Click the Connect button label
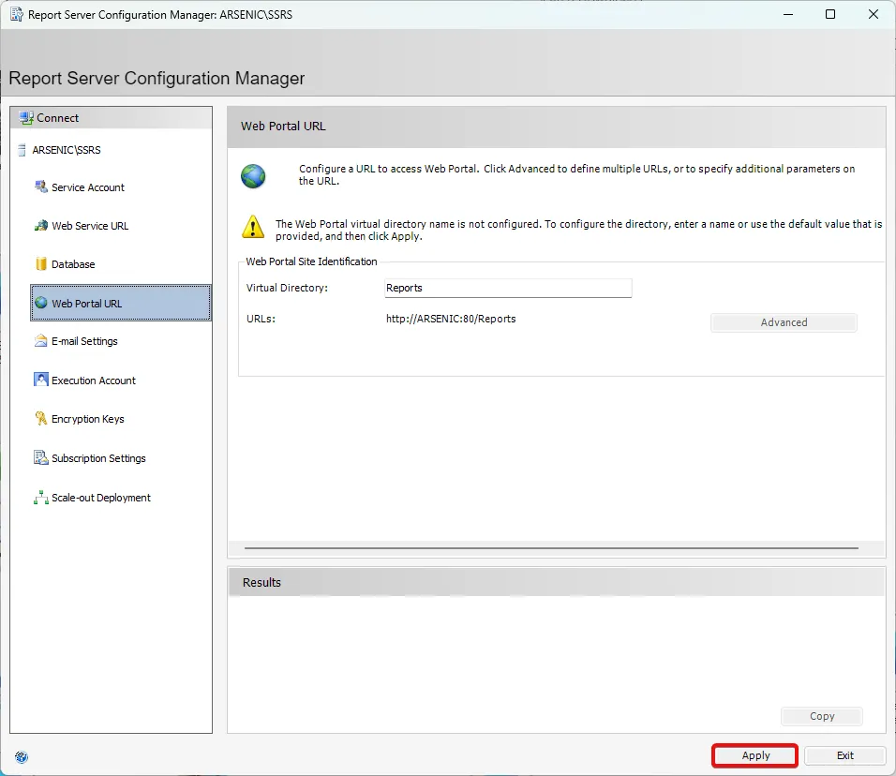 coord(58,118)
